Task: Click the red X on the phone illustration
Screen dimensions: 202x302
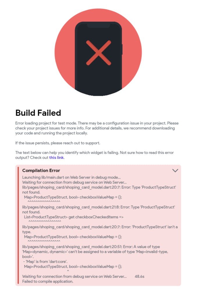Action: (x=98, y=53)
